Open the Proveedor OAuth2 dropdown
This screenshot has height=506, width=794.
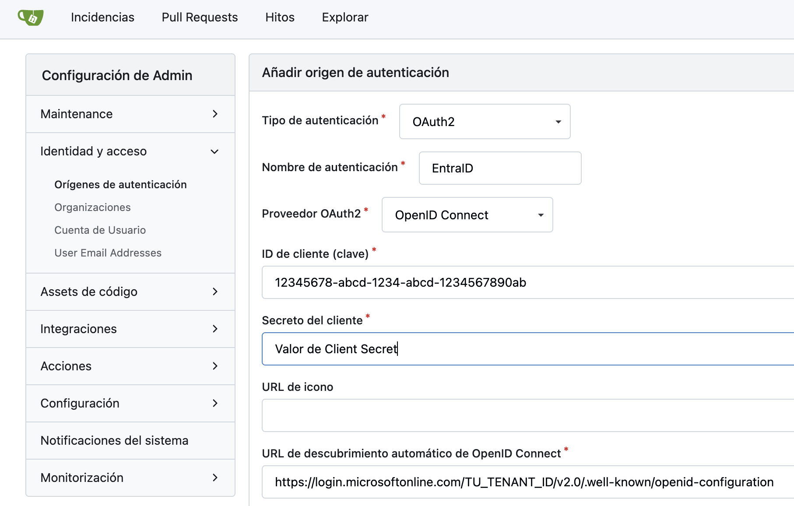click(467, 215)
